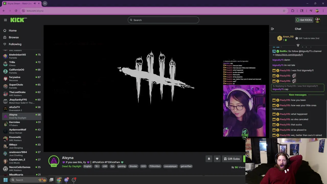327x184 pixels.
Task: Open SuperCholo channel in sidebar
Action: coord(22,86)
